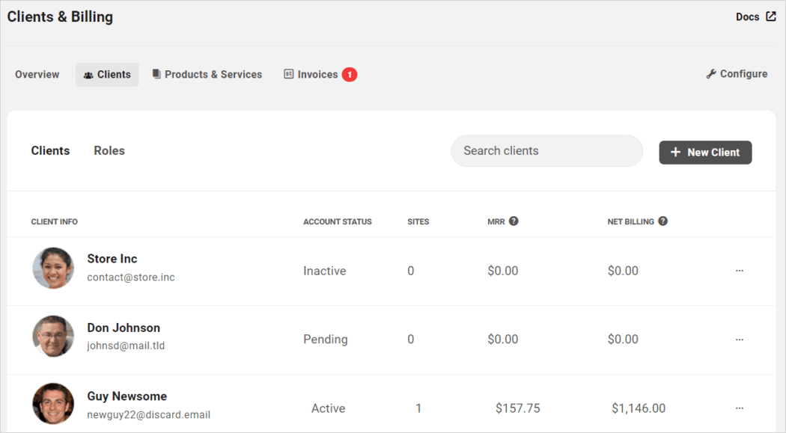This screenshot has width=786, height=433.
Task: Click the Products & Services book icon
Action: 156,74
